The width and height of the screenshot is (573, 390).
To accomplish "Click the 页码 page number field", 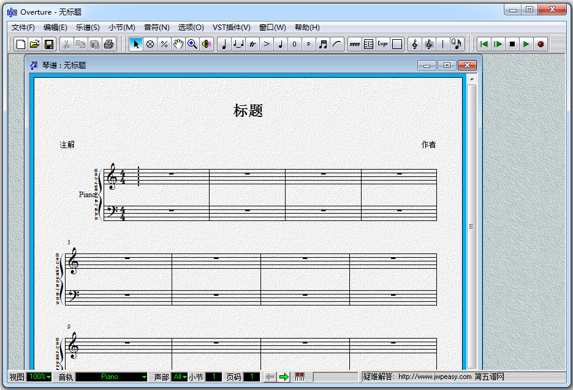I will click(x=251, y=377).
